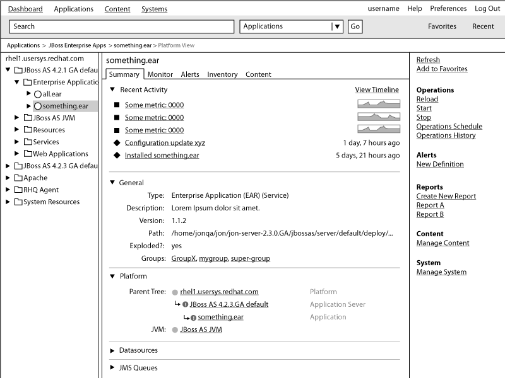
Task: Click diamond event icon beside Installed something.ear
Action: (117, 155)
